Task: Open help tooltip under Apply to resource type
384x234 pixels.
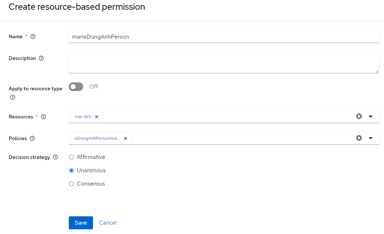Action: coord(13,97)
